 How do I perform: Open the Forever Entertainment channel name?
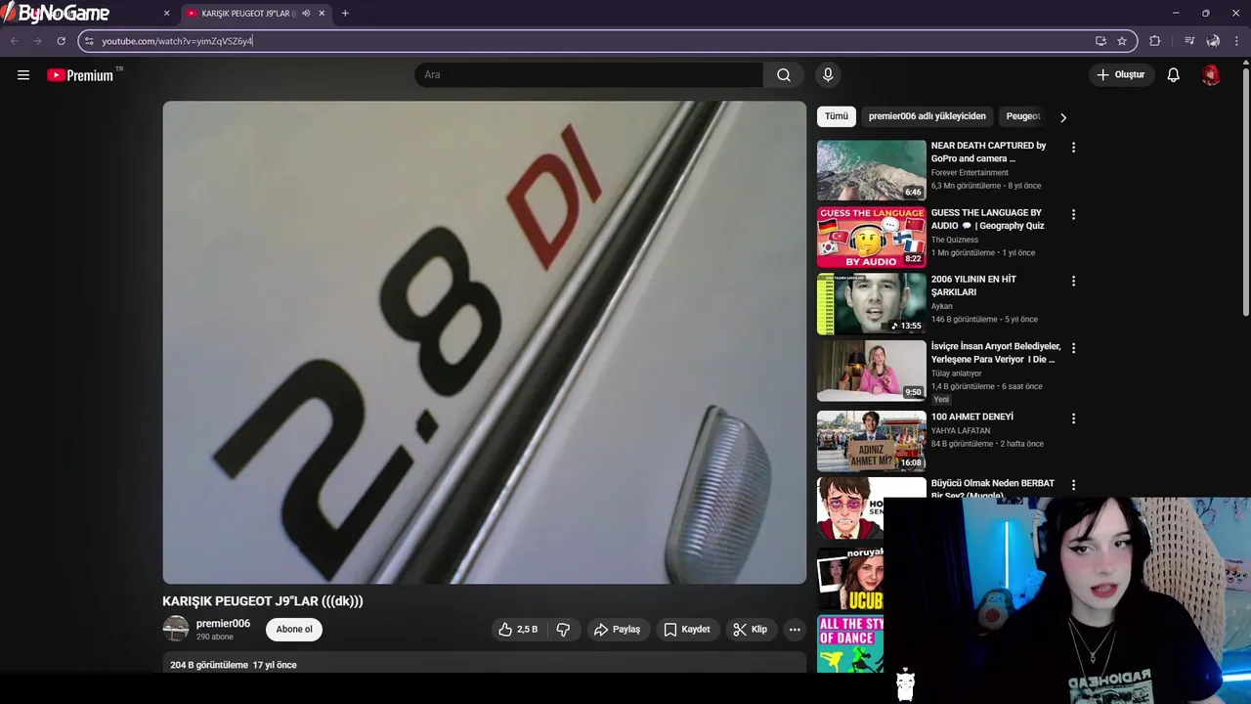click(x=970, y=173)
